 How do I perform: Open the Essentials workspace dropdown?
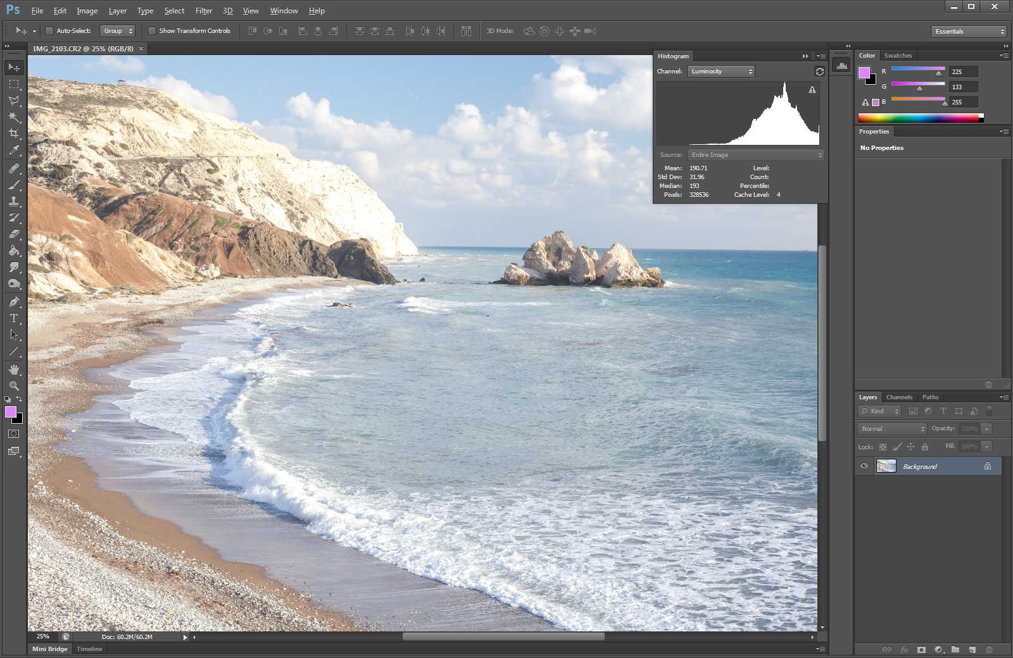(x=969, y=31)
